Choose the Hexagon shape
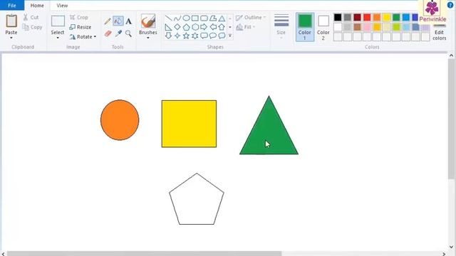456x256 pixels. tap(195, 27)
